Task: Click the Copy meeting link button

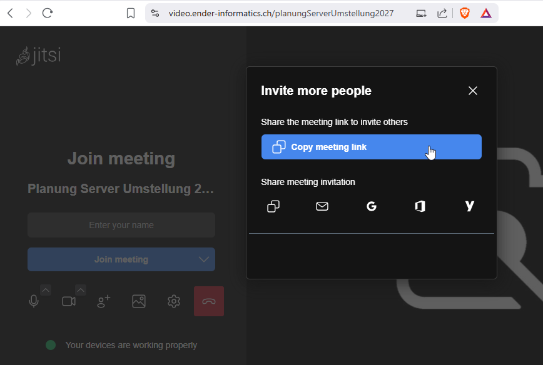Action: (x=371, y=147)
